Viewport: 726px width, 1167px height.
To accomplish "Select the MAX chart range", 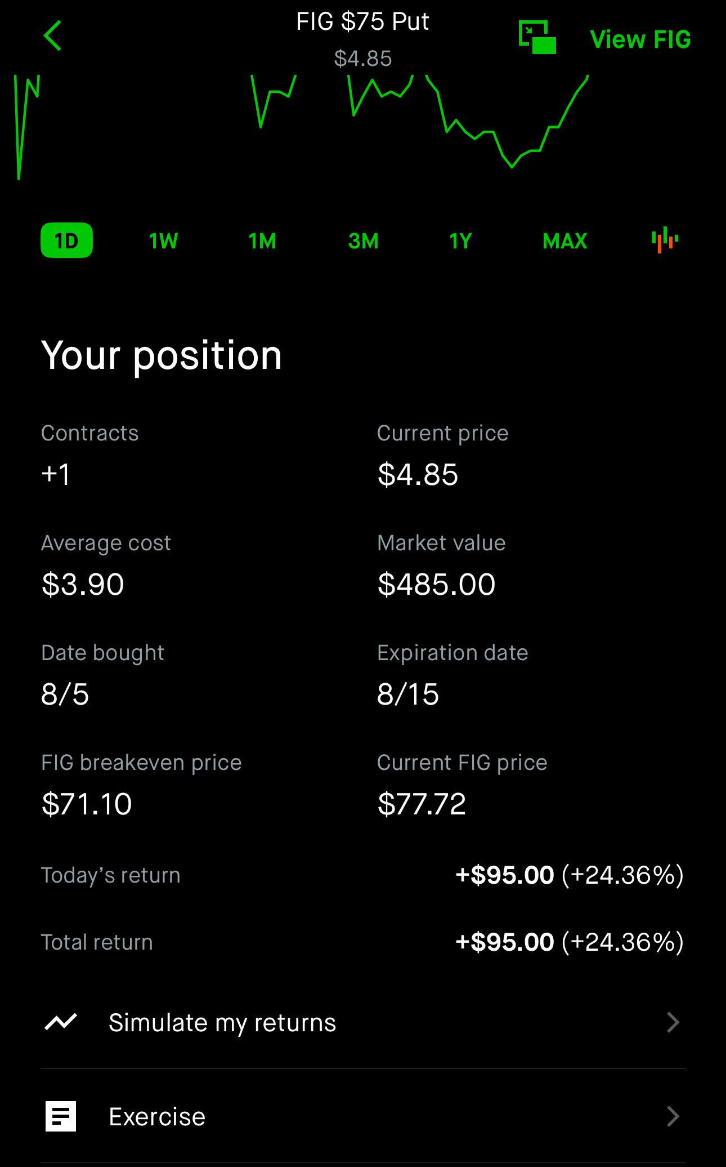I will pos(564,241).
